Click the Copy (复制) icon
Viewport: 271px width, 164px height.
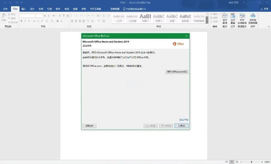pyautogui.click(x=9, y=18)
